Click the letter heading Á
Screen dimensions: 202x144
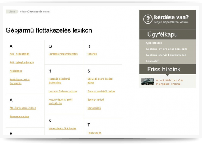click(x=11, y=100)
